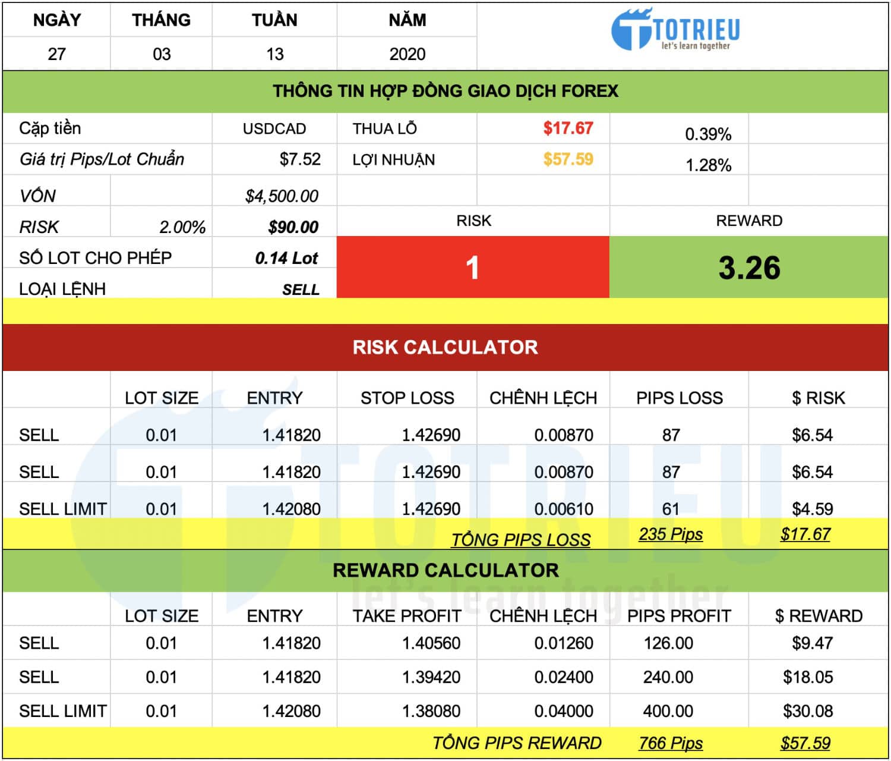
Task: Click the RISK CALCULATOR red header banner
Action: point(445,347)
